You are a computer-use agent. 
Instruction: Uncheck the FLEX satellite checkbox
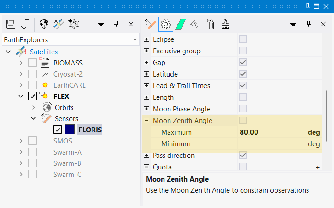[33, 97]
